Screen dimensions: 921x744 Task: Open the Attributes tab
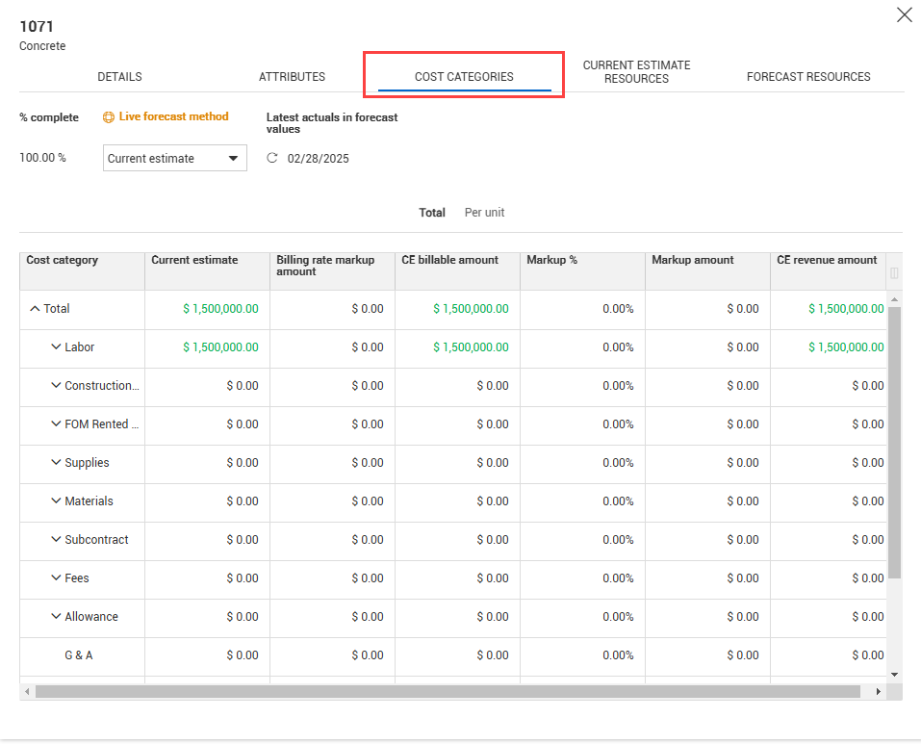tap(292, 77)
